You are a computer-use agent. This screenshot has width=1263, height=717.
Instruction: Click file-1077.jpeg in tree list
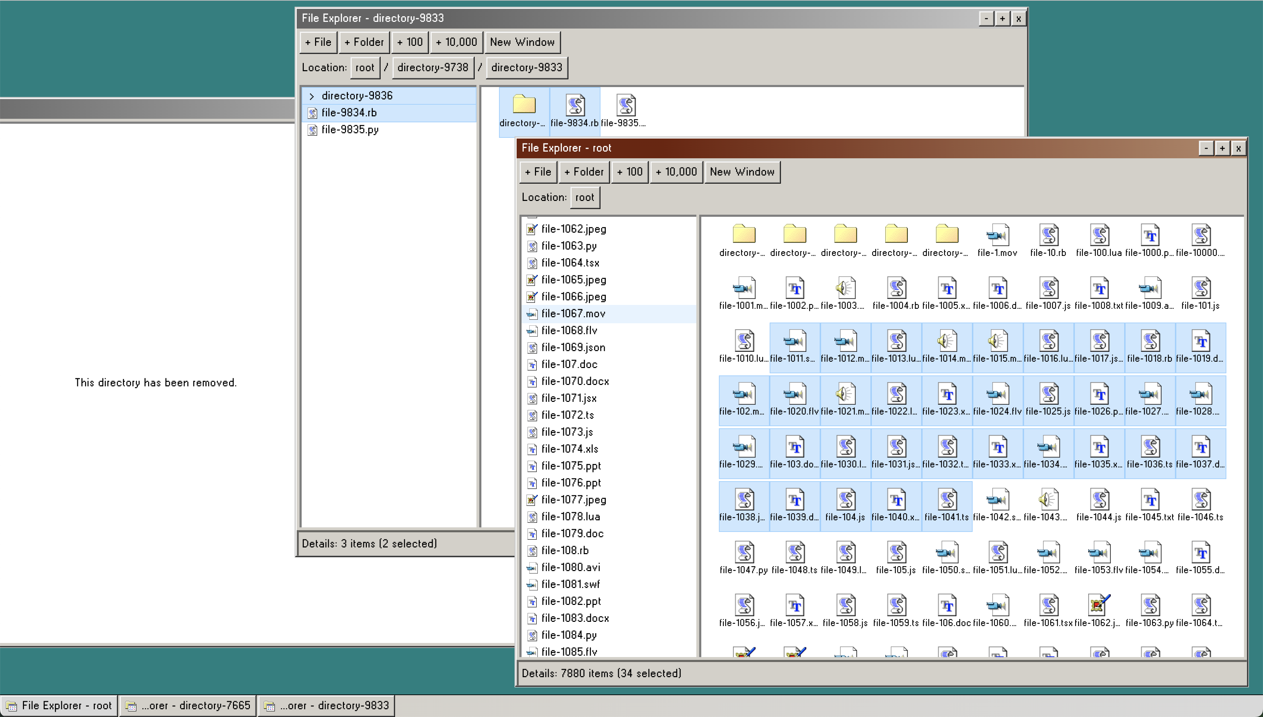tap(573, 500)
